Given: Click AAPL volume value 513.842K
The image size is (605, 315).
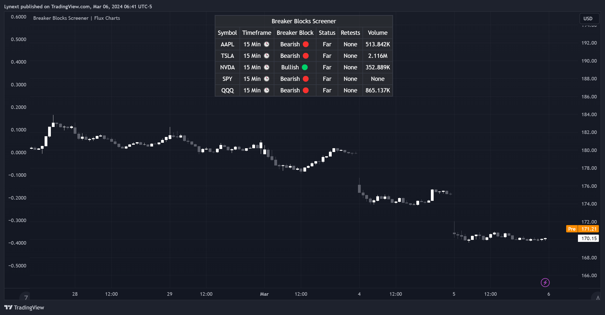Looking at the screenshot, I should coord(378,44).
